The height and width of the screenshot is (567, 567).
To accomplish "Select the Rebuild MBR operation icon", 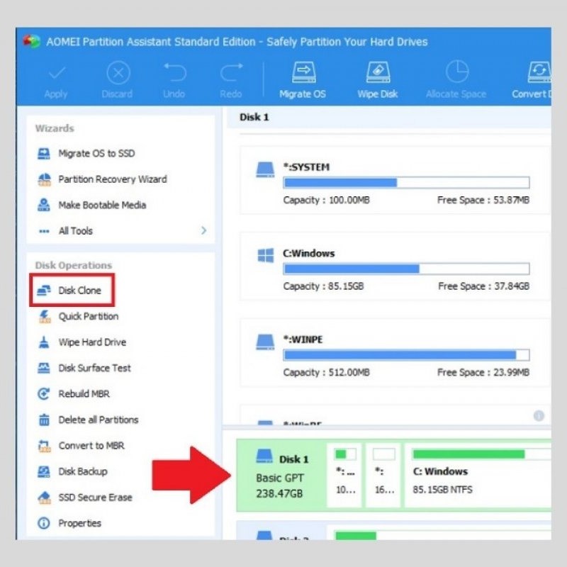I will coord(44,394).
